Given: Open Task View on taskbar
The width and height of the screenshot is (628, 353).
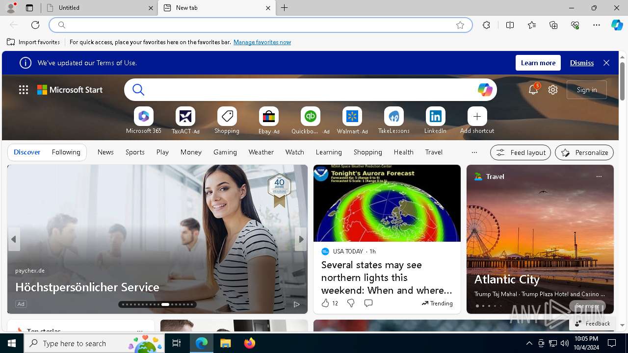Looking at the screenshot, I should [177, 343].
